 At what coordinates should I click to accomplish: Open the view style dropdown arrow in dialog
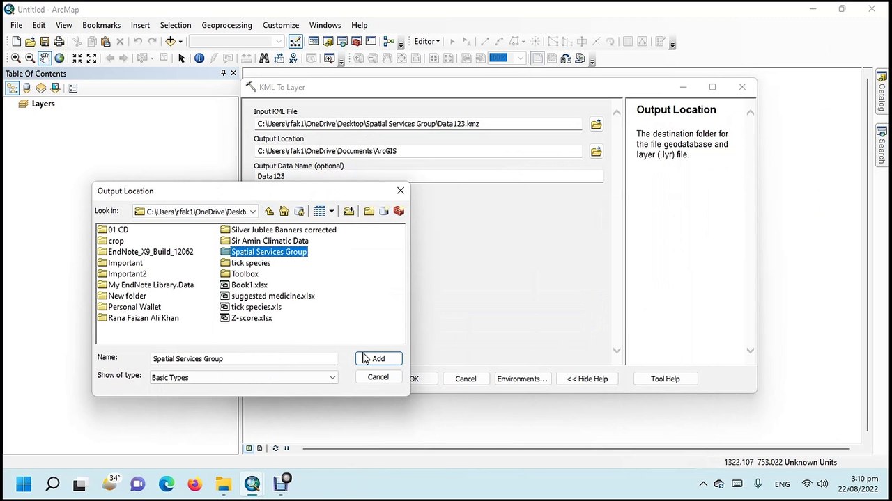332,211
